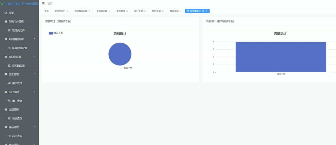Viewport: 336px width, 145px height.
Task: Close the 管理员用户 tab
Action: pyautogui.click(x=67, y=11)
